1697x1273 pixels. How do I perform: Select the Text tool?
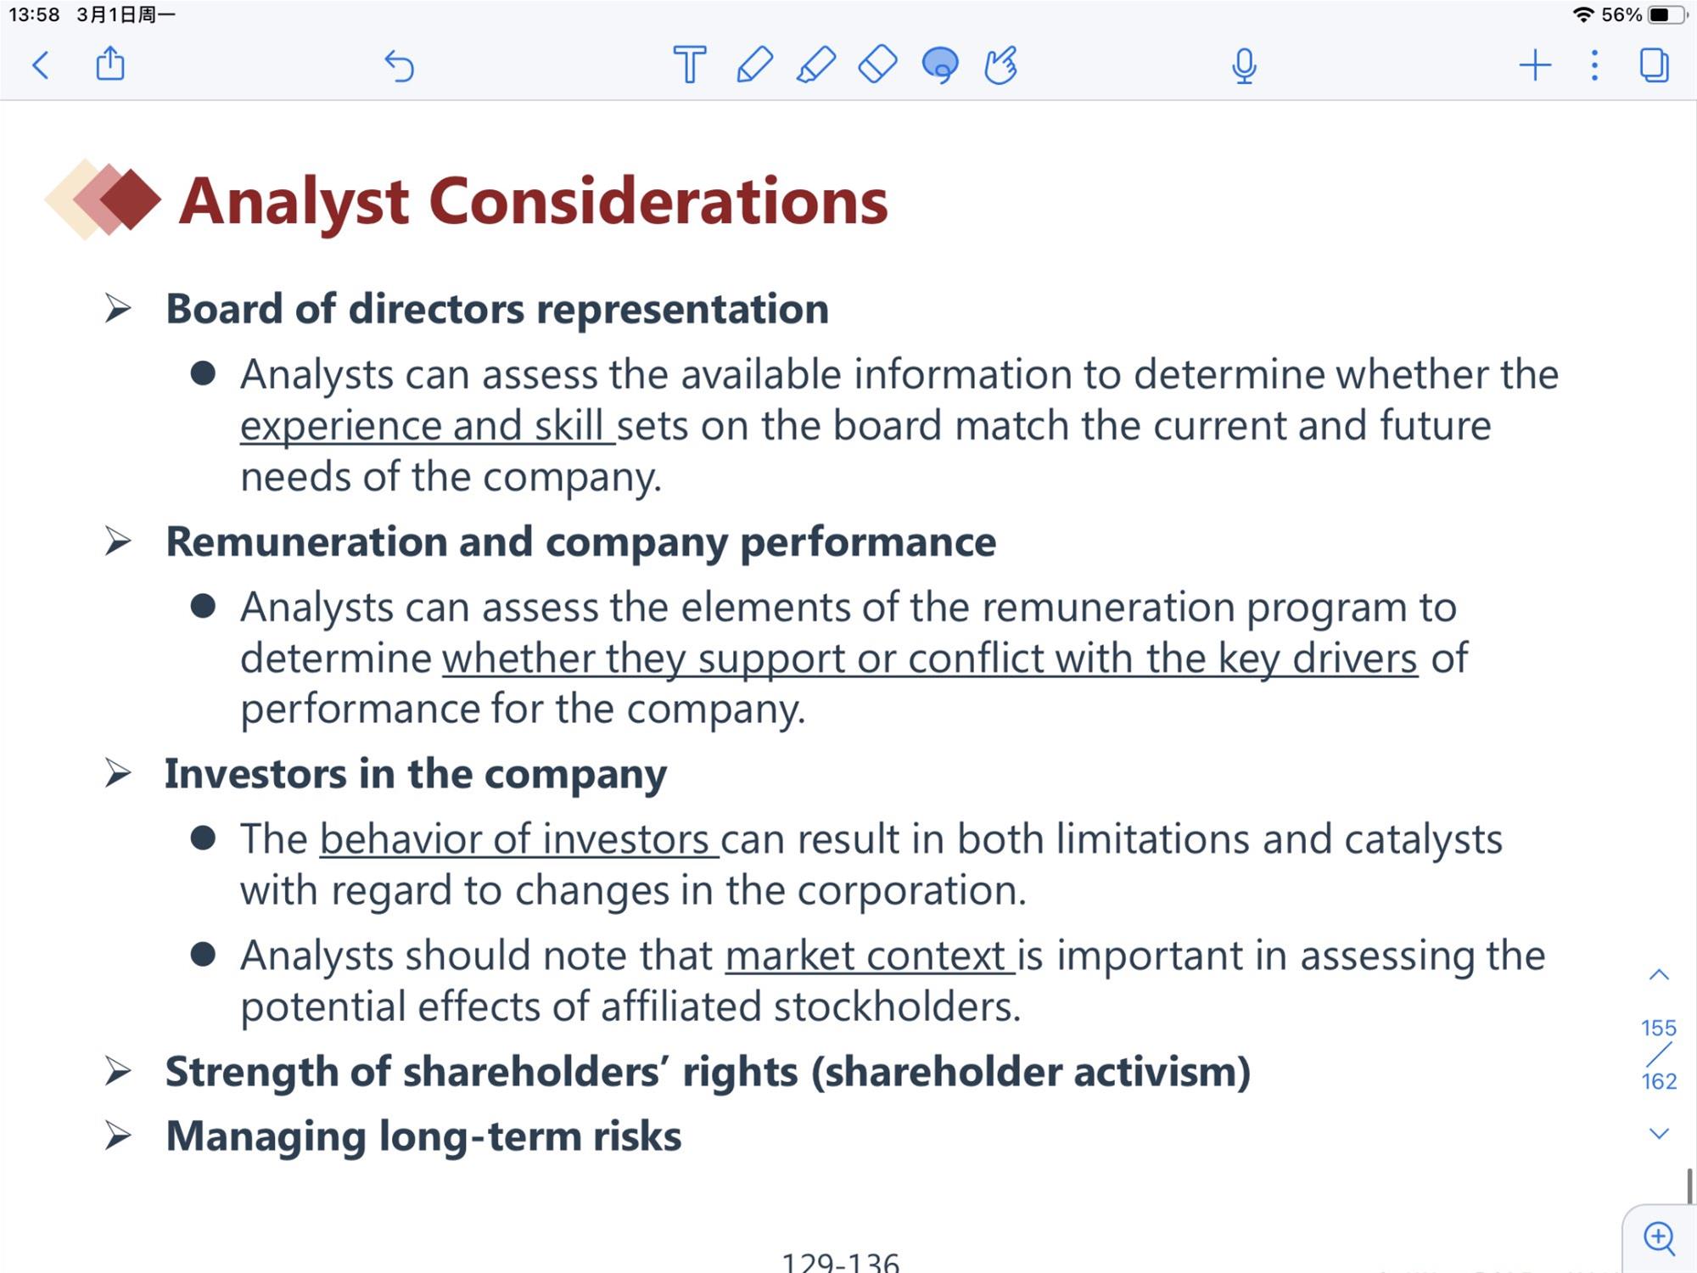pyautogui.click(x=690, y=64)
